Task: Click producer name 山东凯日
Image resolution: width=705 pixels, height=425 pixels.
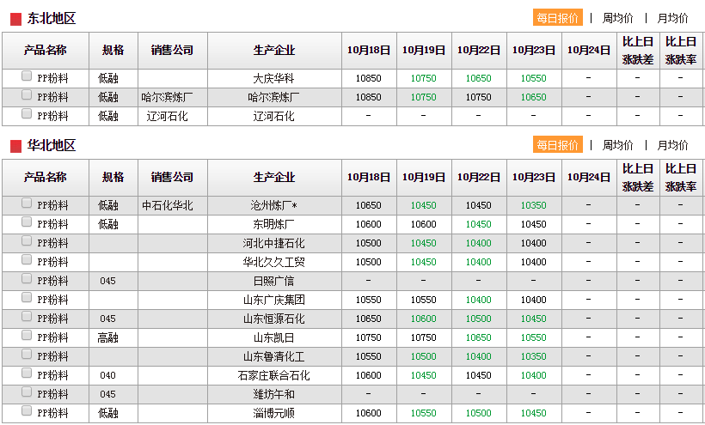Action: coord(273,337)
